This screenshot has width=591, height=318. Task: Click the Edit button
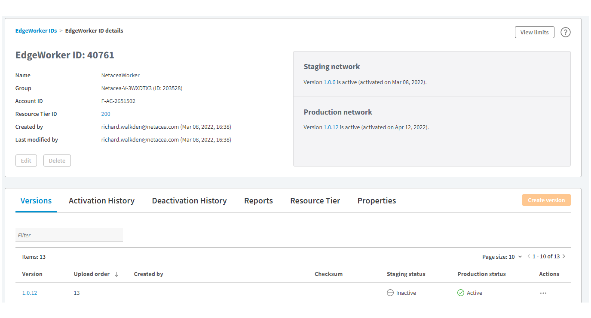pos(26,161)
